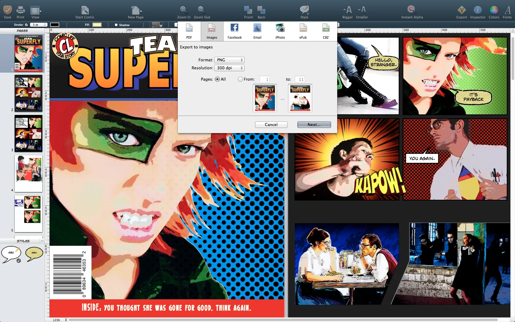515x322 pixels.
Task: Click the INSIDE red banner text
Action: pos(166,308)
